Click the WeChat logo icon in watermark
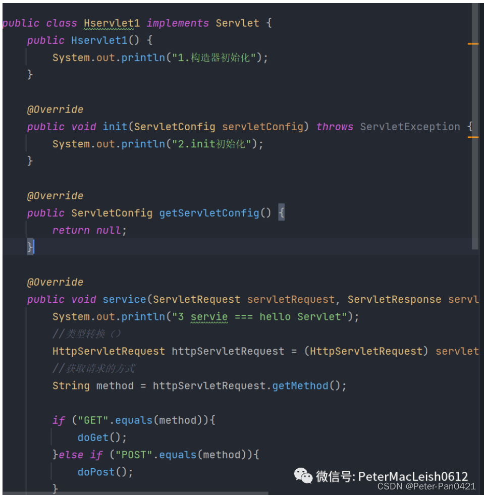Screen dimensions: 484x495 tap(303, 476)
